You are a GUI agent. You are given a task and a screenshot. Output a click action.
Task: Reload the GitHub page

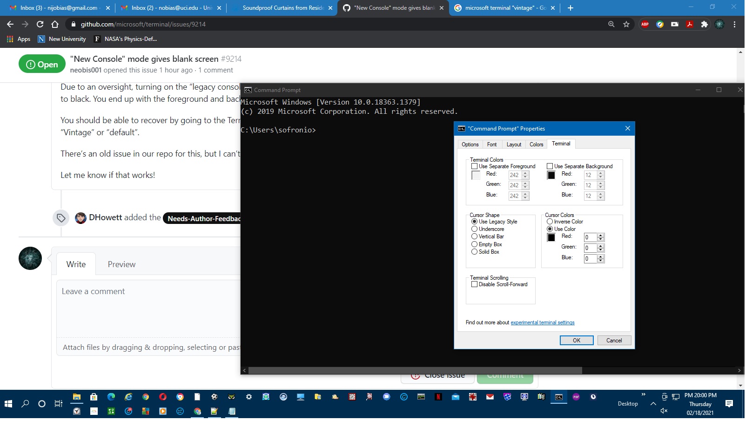tap(40, 24)
